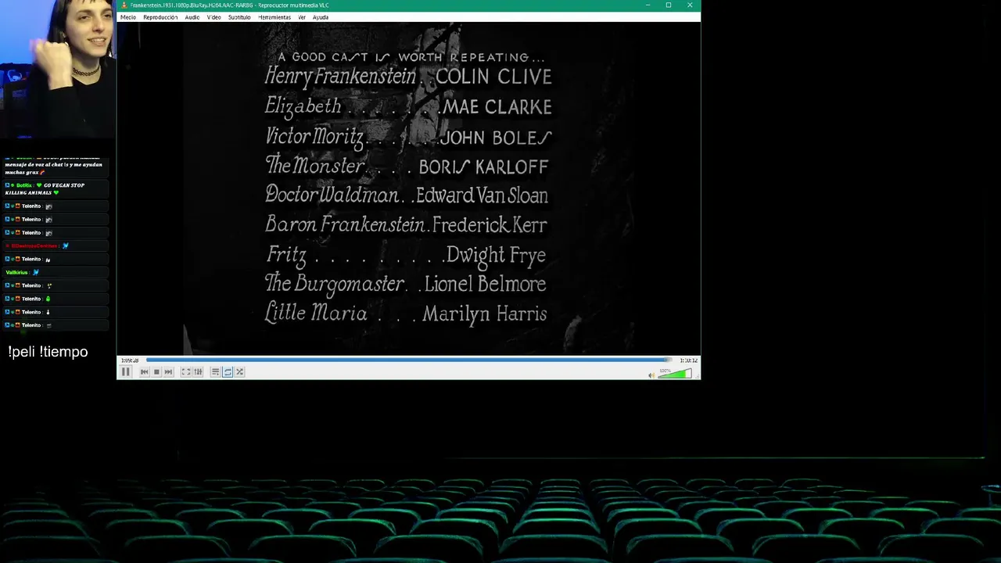Viewport: 1001px width, 563px height.
Task: Maximize the VLC player window
Action: coord(669,5)
